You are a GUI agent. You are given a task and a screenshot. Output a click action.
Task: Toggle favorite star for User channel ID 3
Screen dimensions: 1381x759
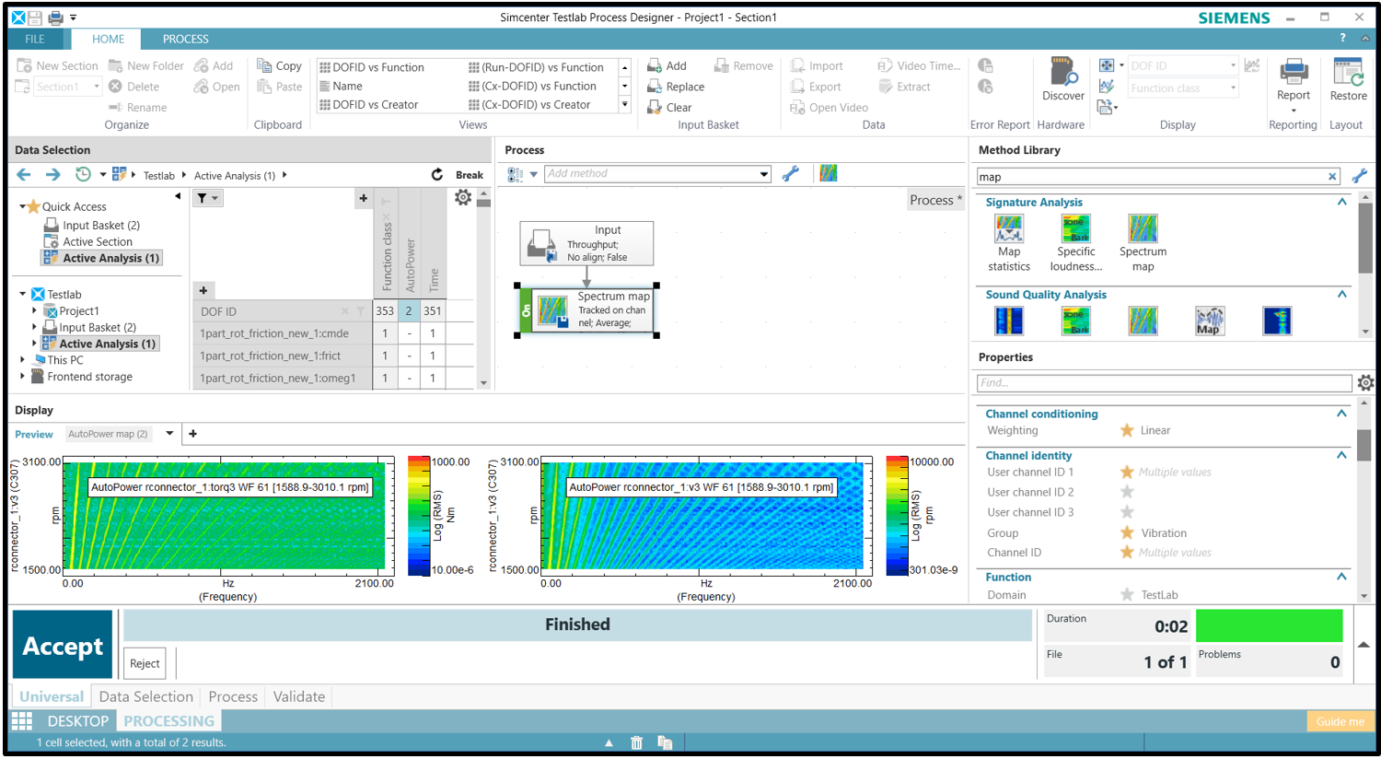click(x=1127, y=512)
